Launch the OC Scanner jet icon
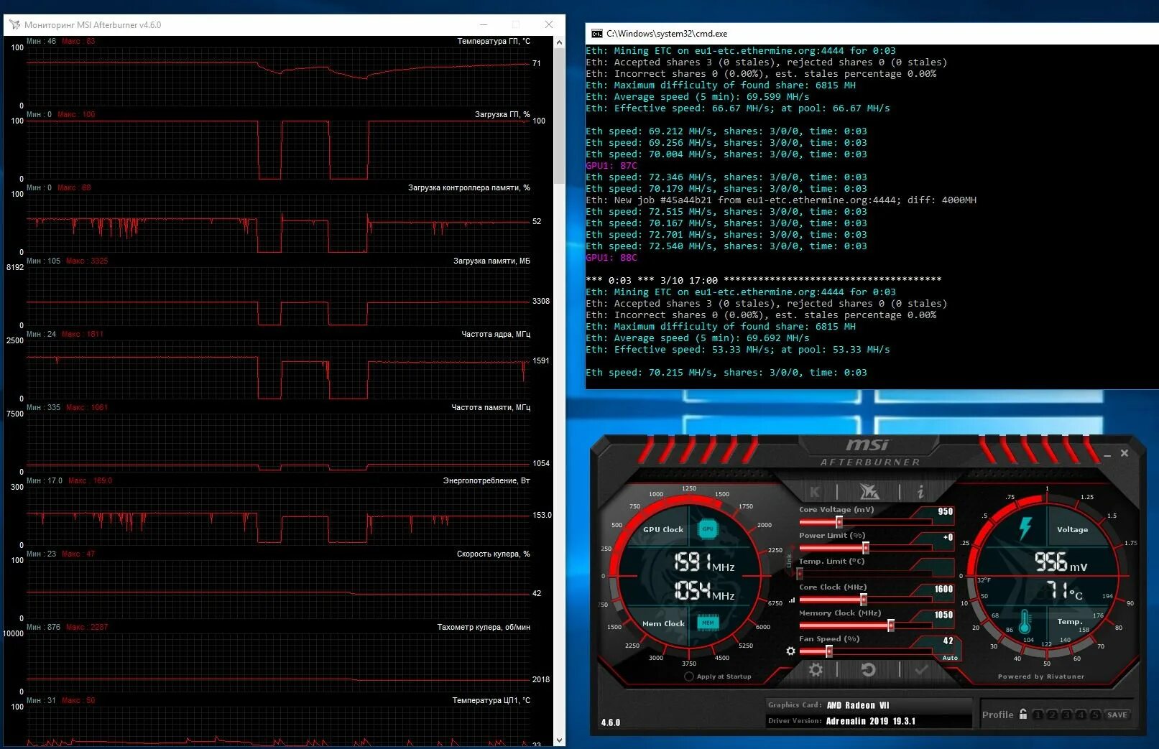The image size is (1159, 749). [869, 492]
